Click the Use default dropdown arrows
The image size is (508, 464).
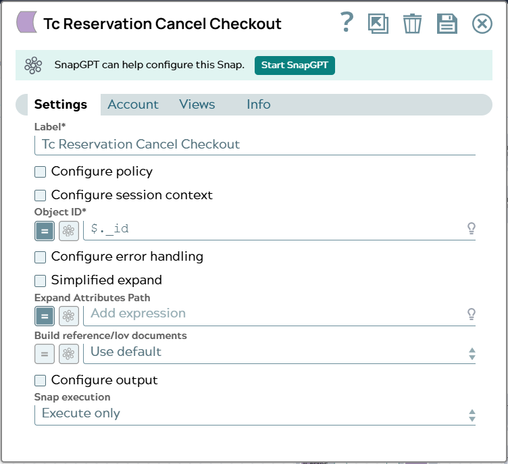click(472, 354)
